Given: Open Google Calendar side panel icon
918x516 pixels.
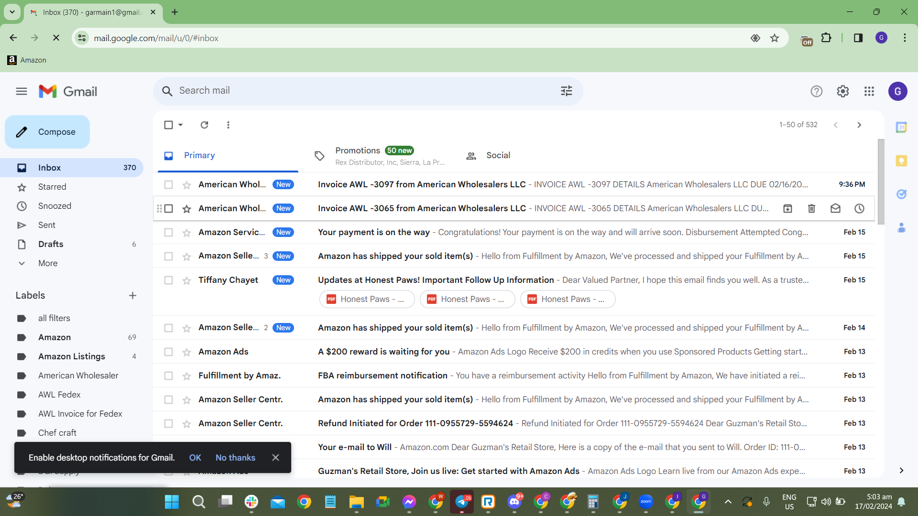Looking at the screenshot, I should (901, 127).
